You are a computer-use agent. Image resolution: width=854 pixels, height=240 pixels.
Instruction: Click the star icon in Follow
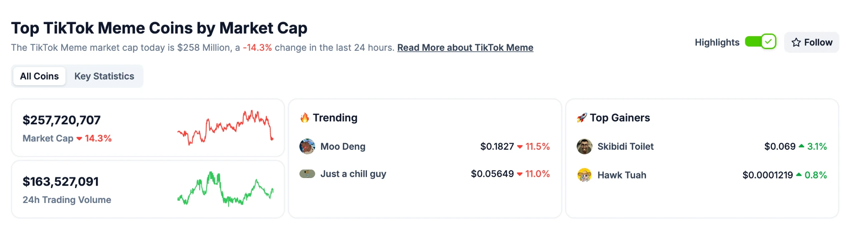pyautogui.click(x=796, y=42)
